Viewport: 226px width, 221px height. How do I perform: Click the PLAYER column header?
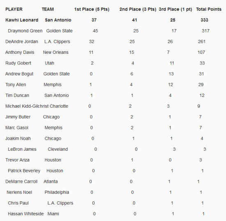point(14,9)
